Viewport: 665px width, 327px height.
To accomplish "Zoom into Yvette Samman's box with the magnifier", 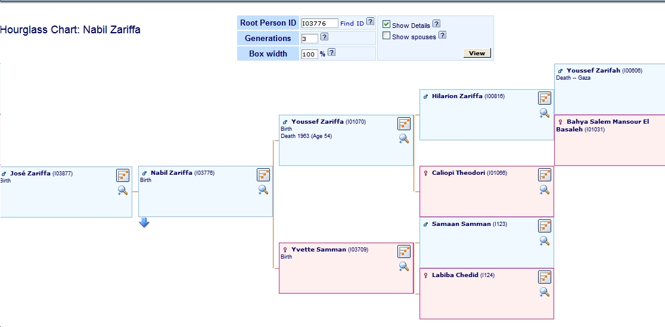I will [x=404, y=266].
